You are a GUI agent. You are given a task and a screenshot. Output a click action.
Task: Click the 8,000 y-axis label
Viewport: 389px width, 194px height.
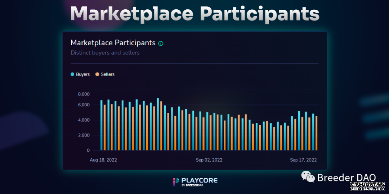(x=84, y=94)
